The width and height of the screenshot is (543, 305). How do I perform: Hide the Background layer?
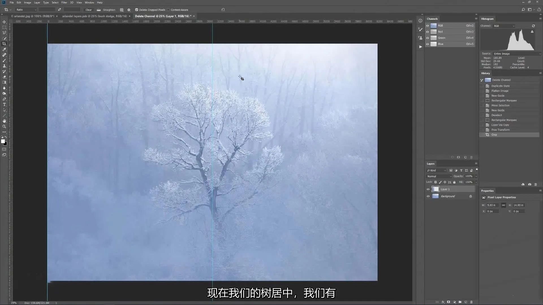[428, 196]
